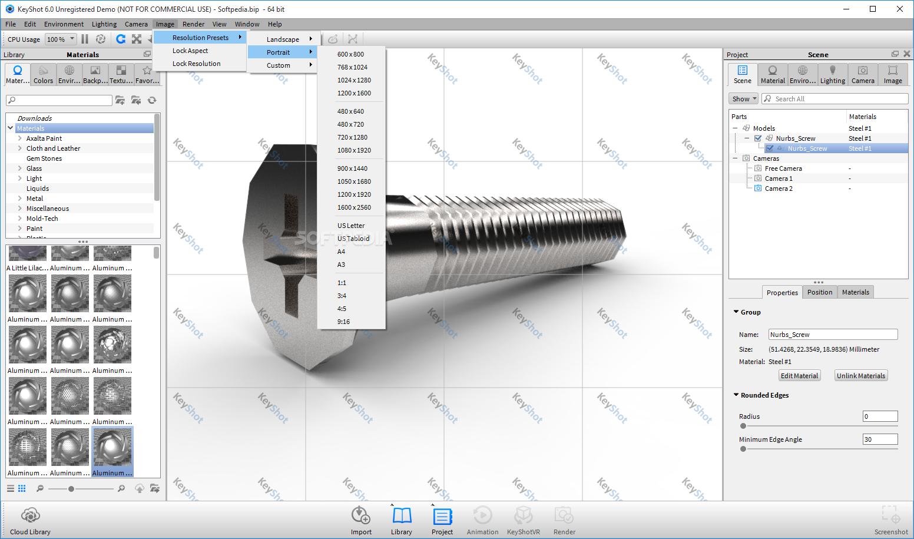914x539 pixels.
Task: Click the import folder icon in Library
Action: [136, 100]
